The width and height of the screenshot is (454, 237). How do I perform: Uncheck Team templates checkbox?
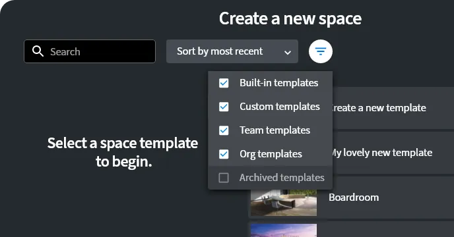coord(224,130)
